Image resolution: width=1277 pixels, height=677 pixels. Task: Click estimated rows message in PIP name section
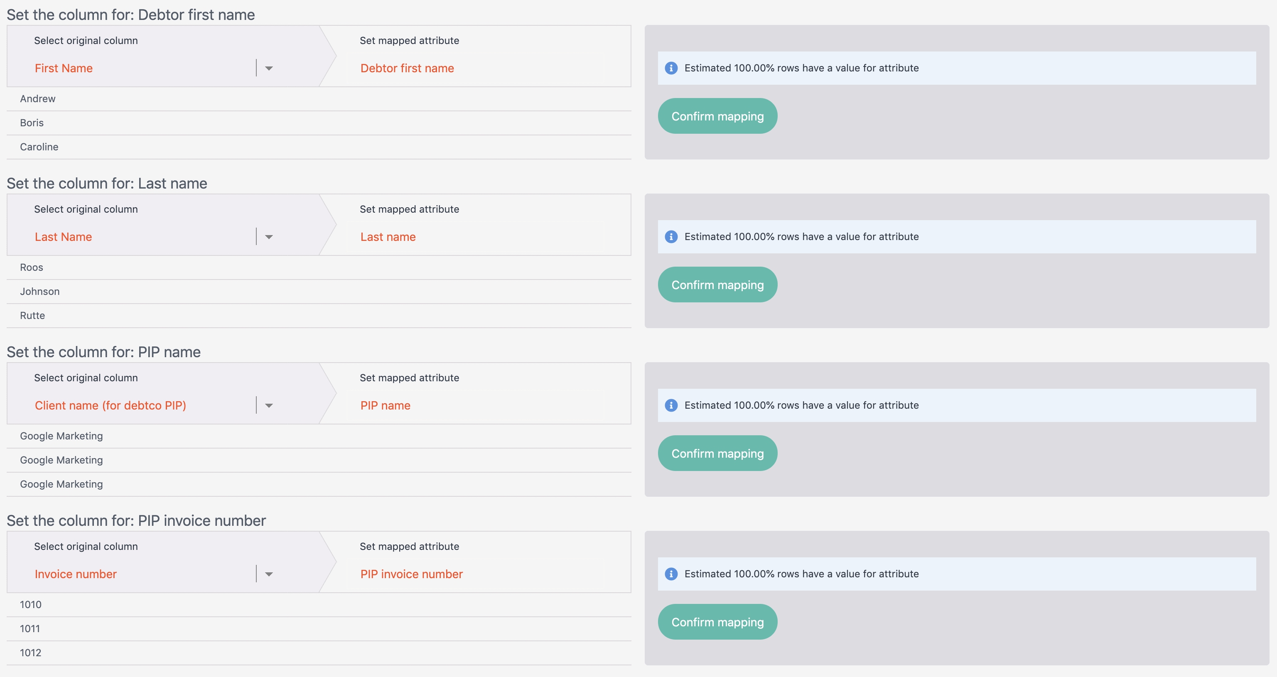[x=802, y=405]
